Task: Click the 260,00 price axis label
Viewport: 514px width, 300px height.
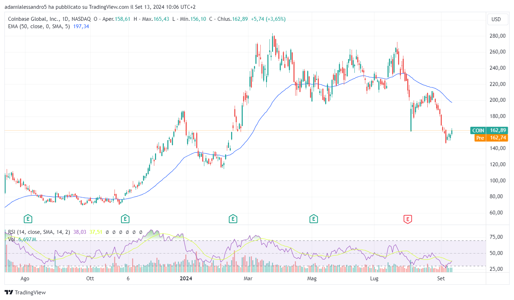Action: (497, 52)
